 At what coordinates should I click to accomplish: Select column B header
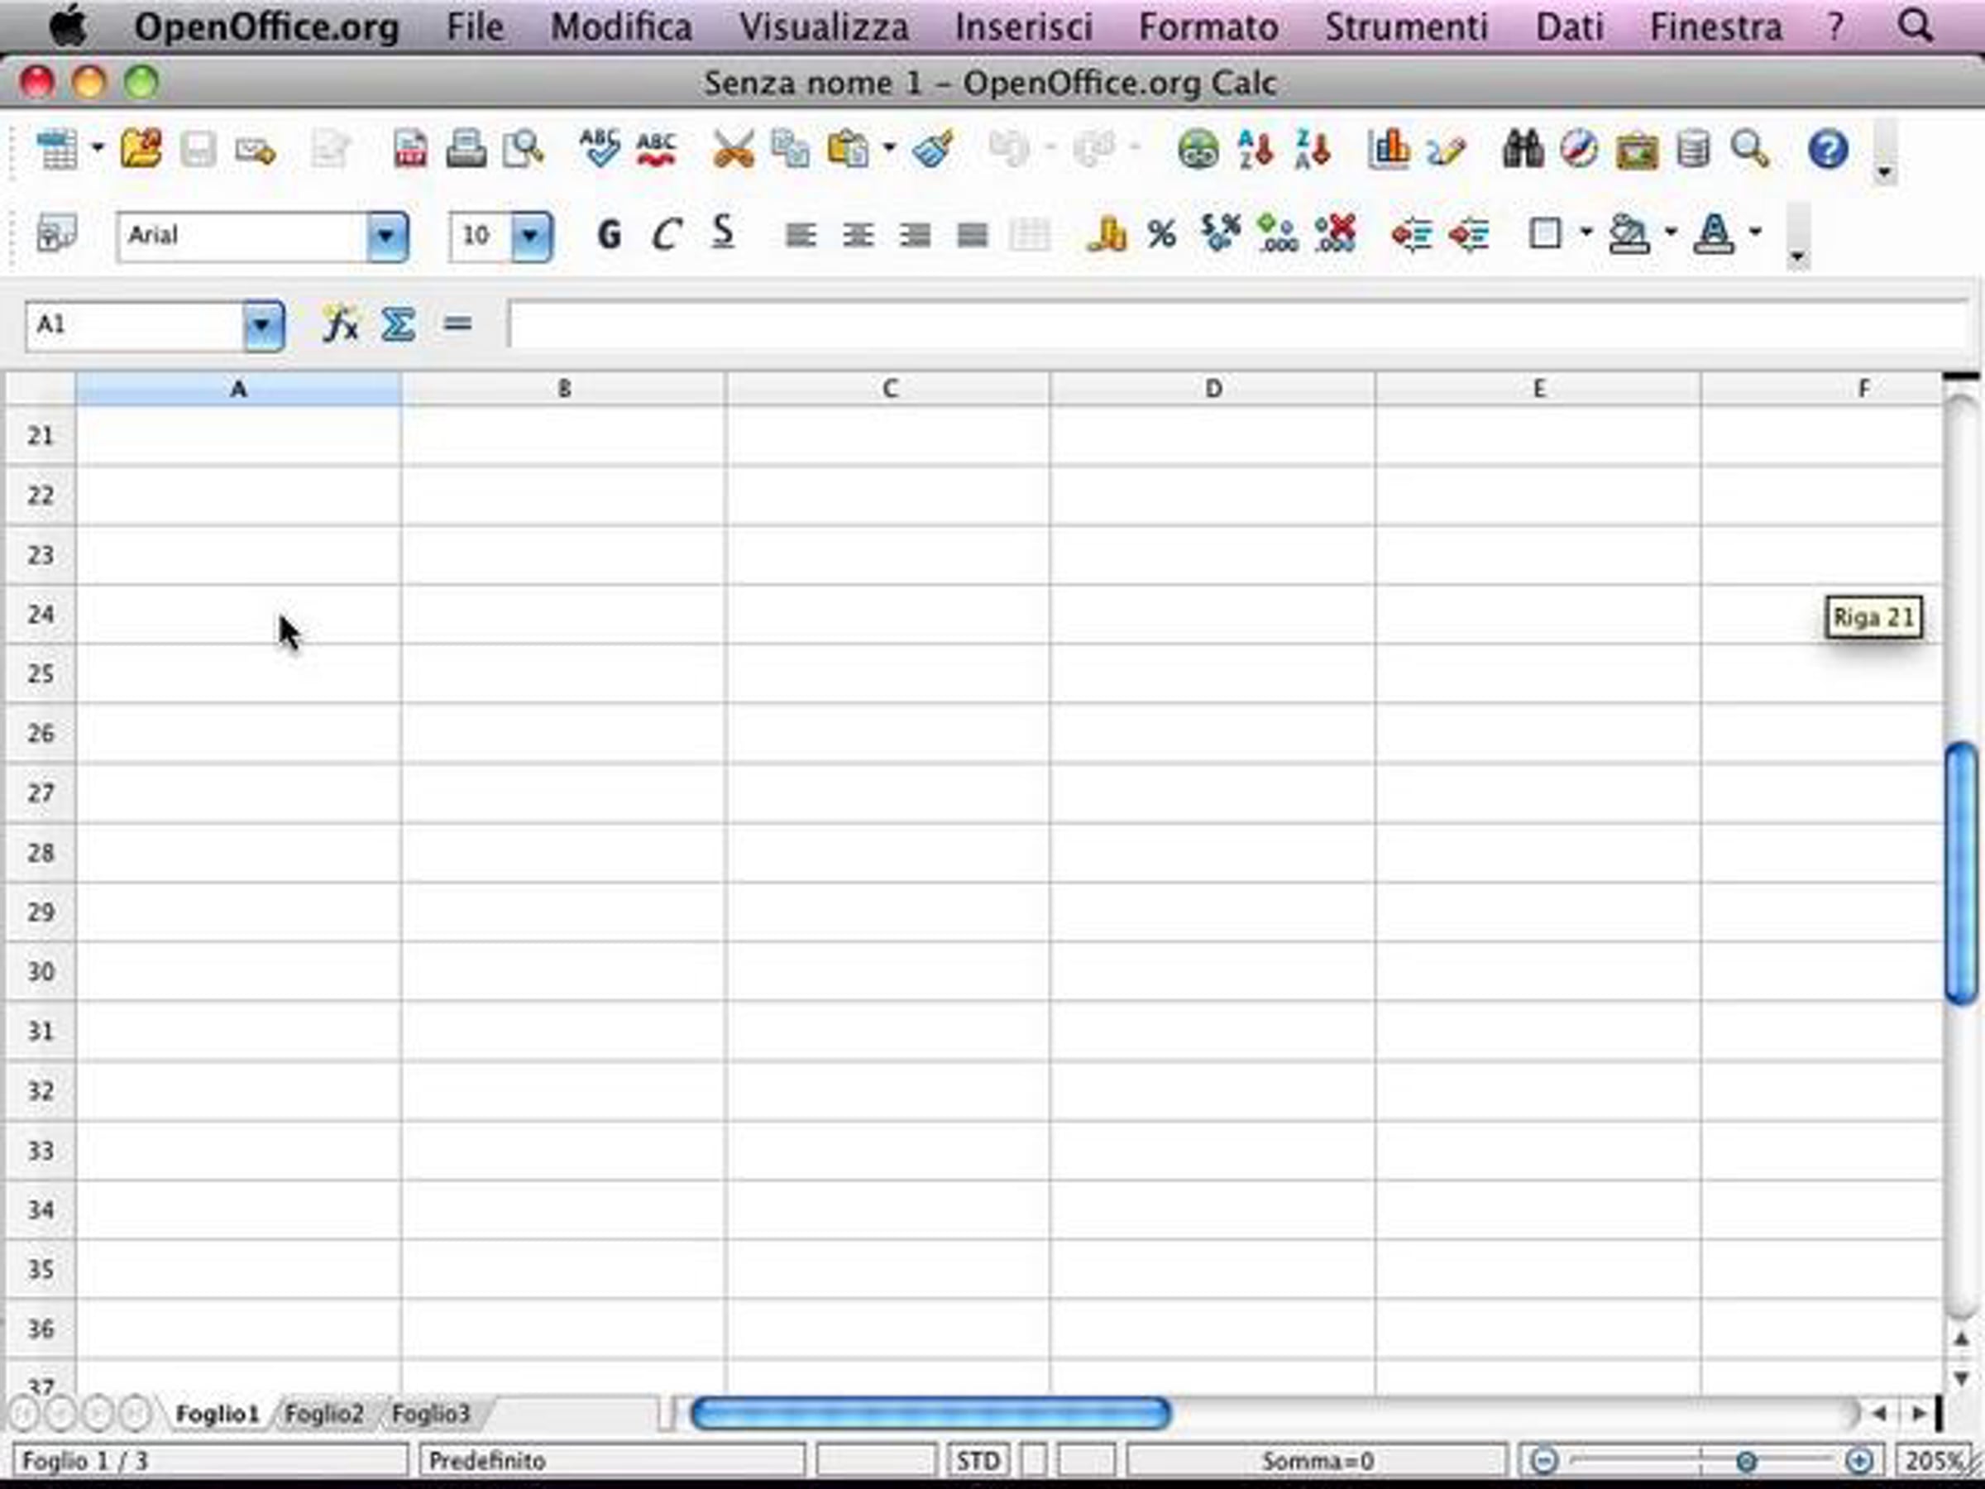click(x=563, y=389)
